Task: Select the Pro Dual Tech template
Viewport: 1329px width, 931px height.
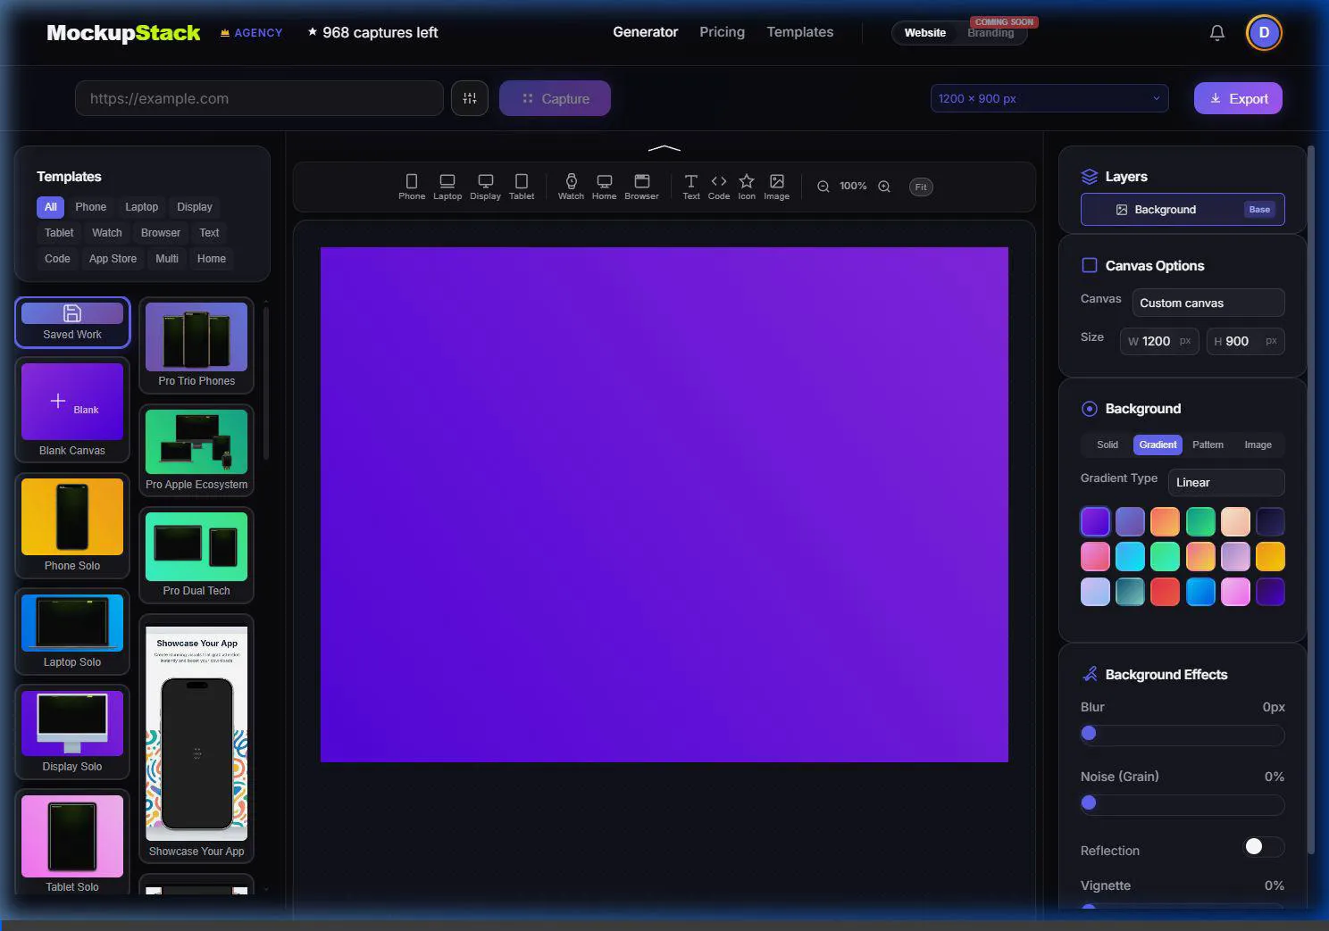Action: 196,554
